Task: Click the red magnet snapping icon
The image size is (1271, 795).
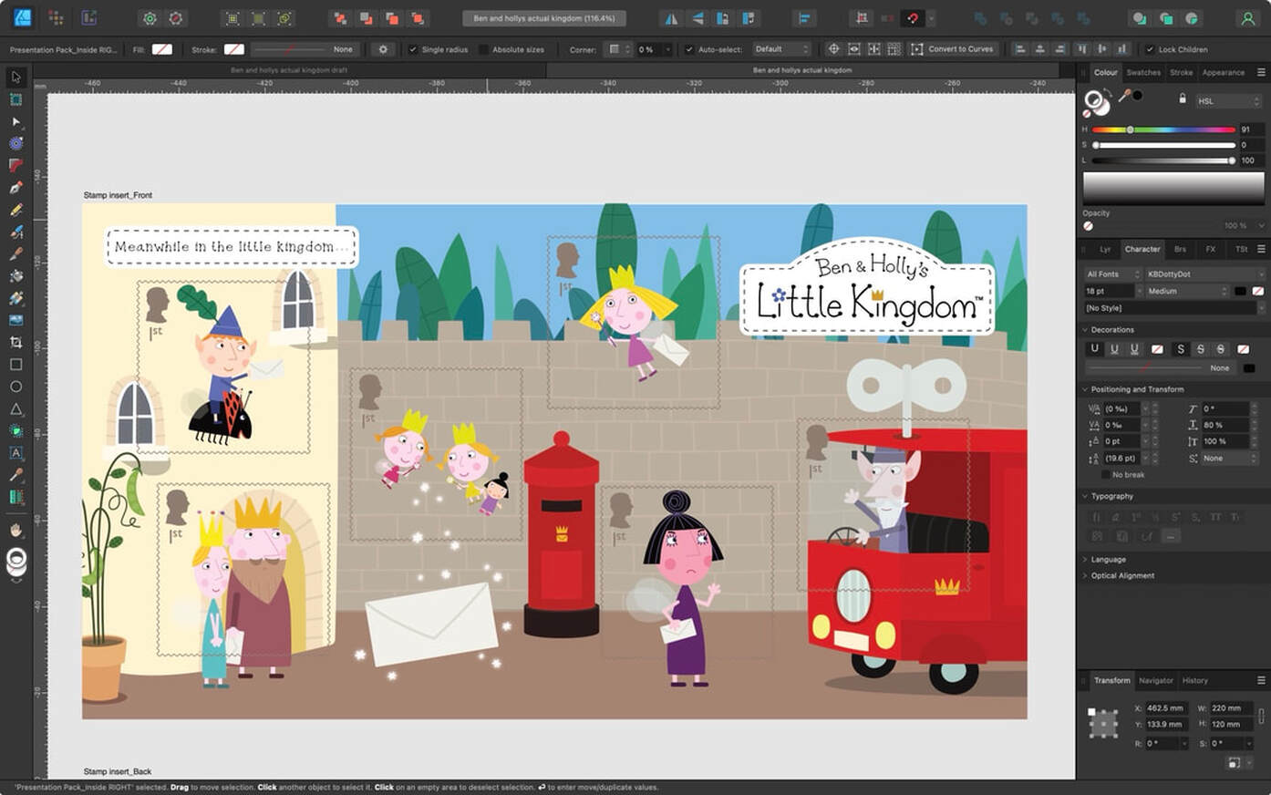Action: click(913, 18)
